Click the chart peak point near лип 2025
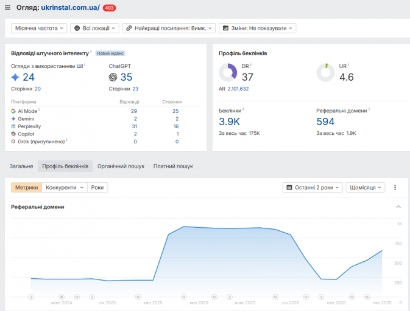 [184, 227]
